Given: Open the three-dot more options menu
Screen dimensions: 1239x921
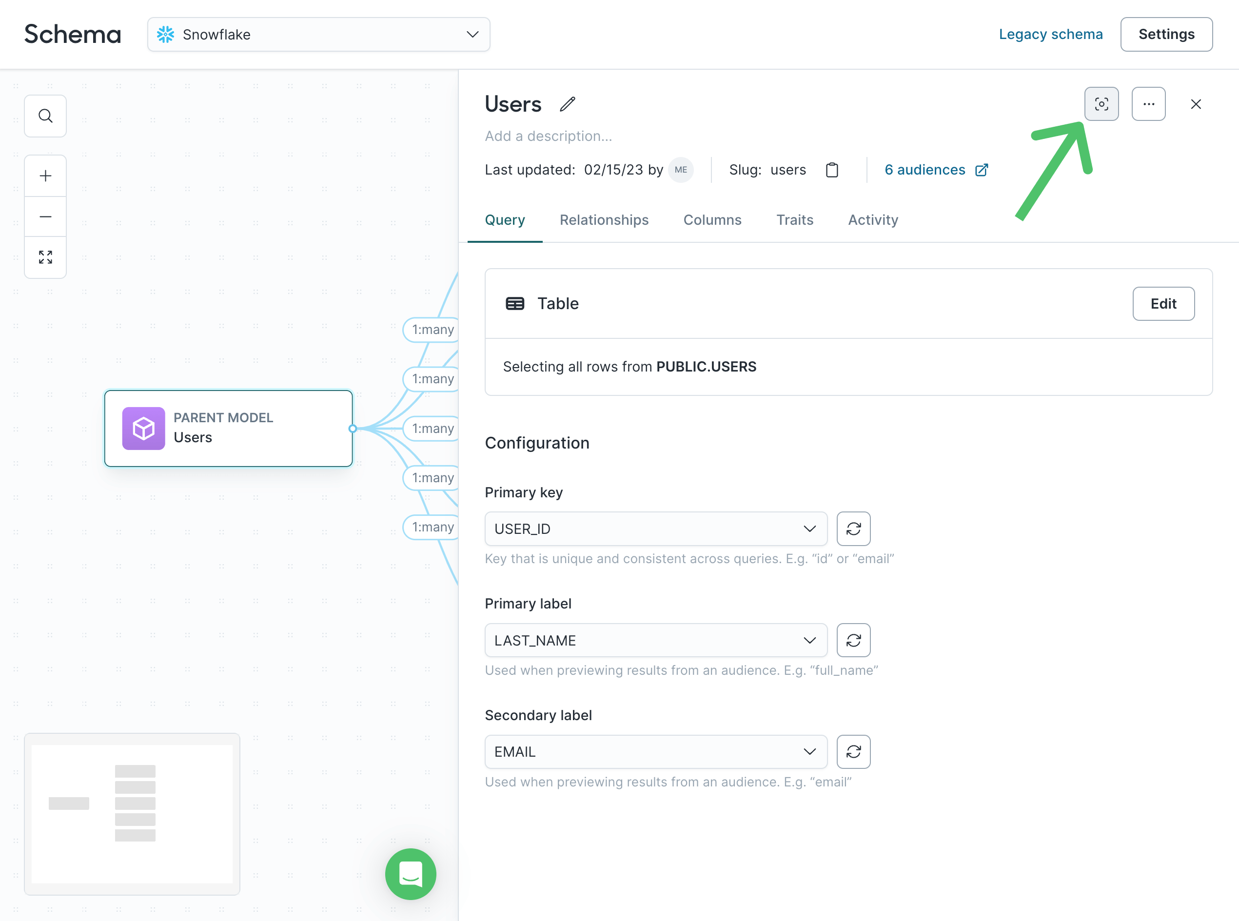Looking at the screenshot, I should (1148, 104).
